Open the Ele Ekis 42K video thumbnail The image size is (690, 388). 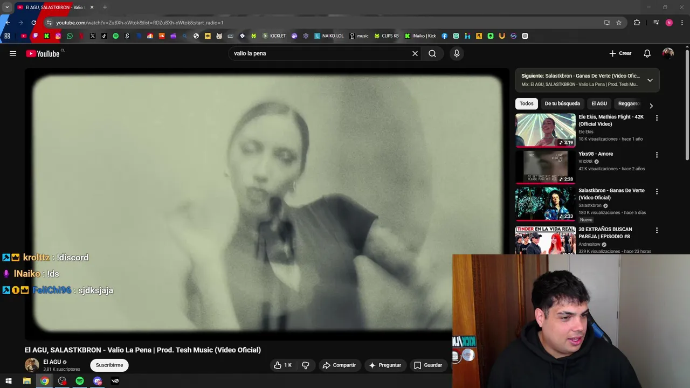[x=545, y=130]
